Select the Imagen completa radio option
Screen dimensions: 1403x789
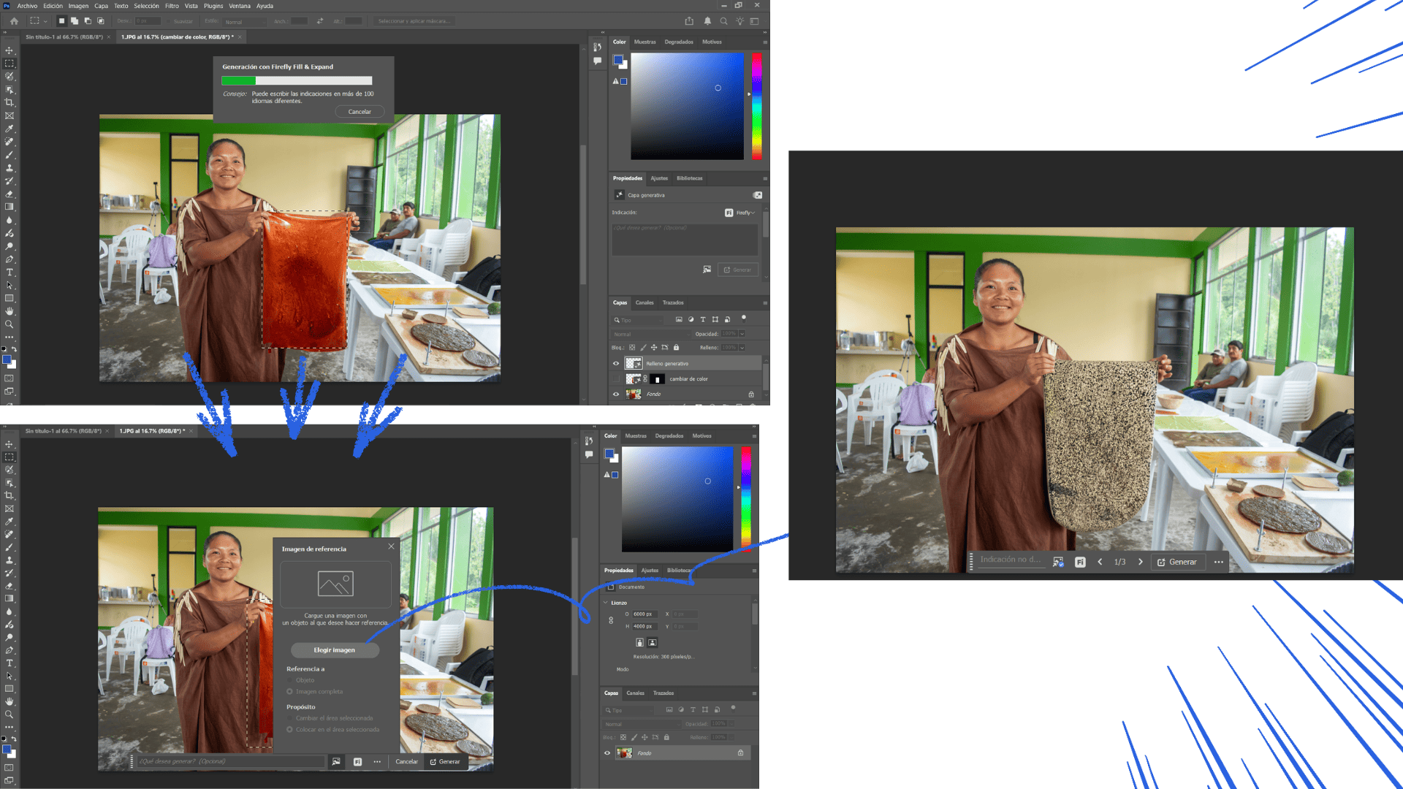coord(290,691)
